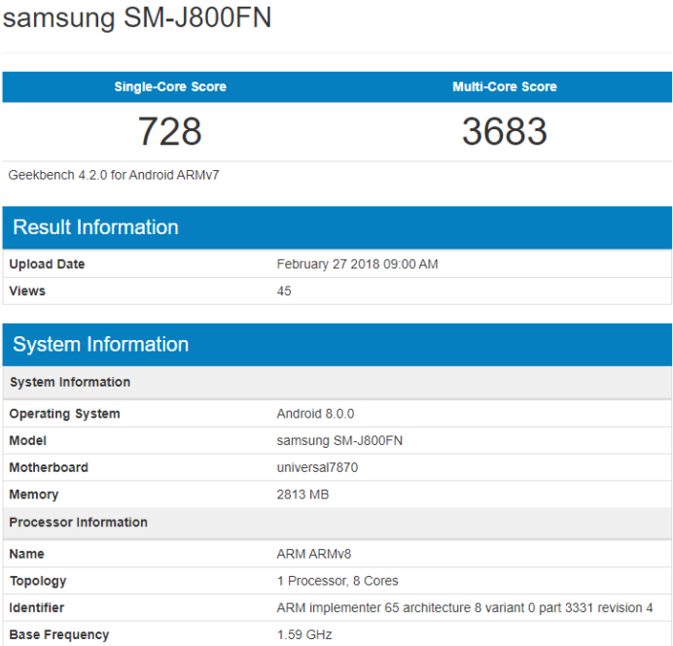Click the blue 'System Information' section header
673x646 pixels.
[x=336, y=345]
